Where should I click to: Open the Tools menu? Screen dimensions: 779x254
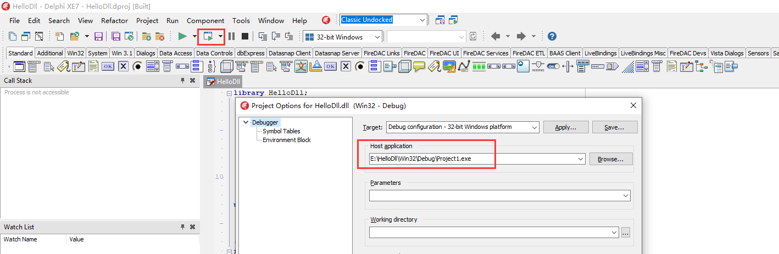pyautogui.click(x=241, y=21)
